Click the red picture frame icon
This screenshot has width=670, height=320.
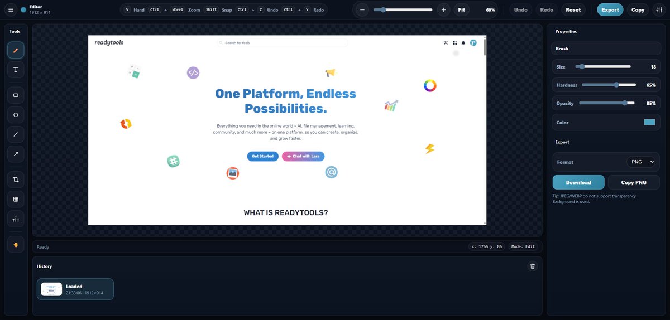[233, 173]
